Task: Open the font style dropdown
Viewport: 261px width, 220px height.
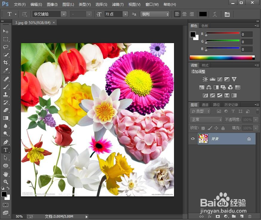Action: (89, 14)
